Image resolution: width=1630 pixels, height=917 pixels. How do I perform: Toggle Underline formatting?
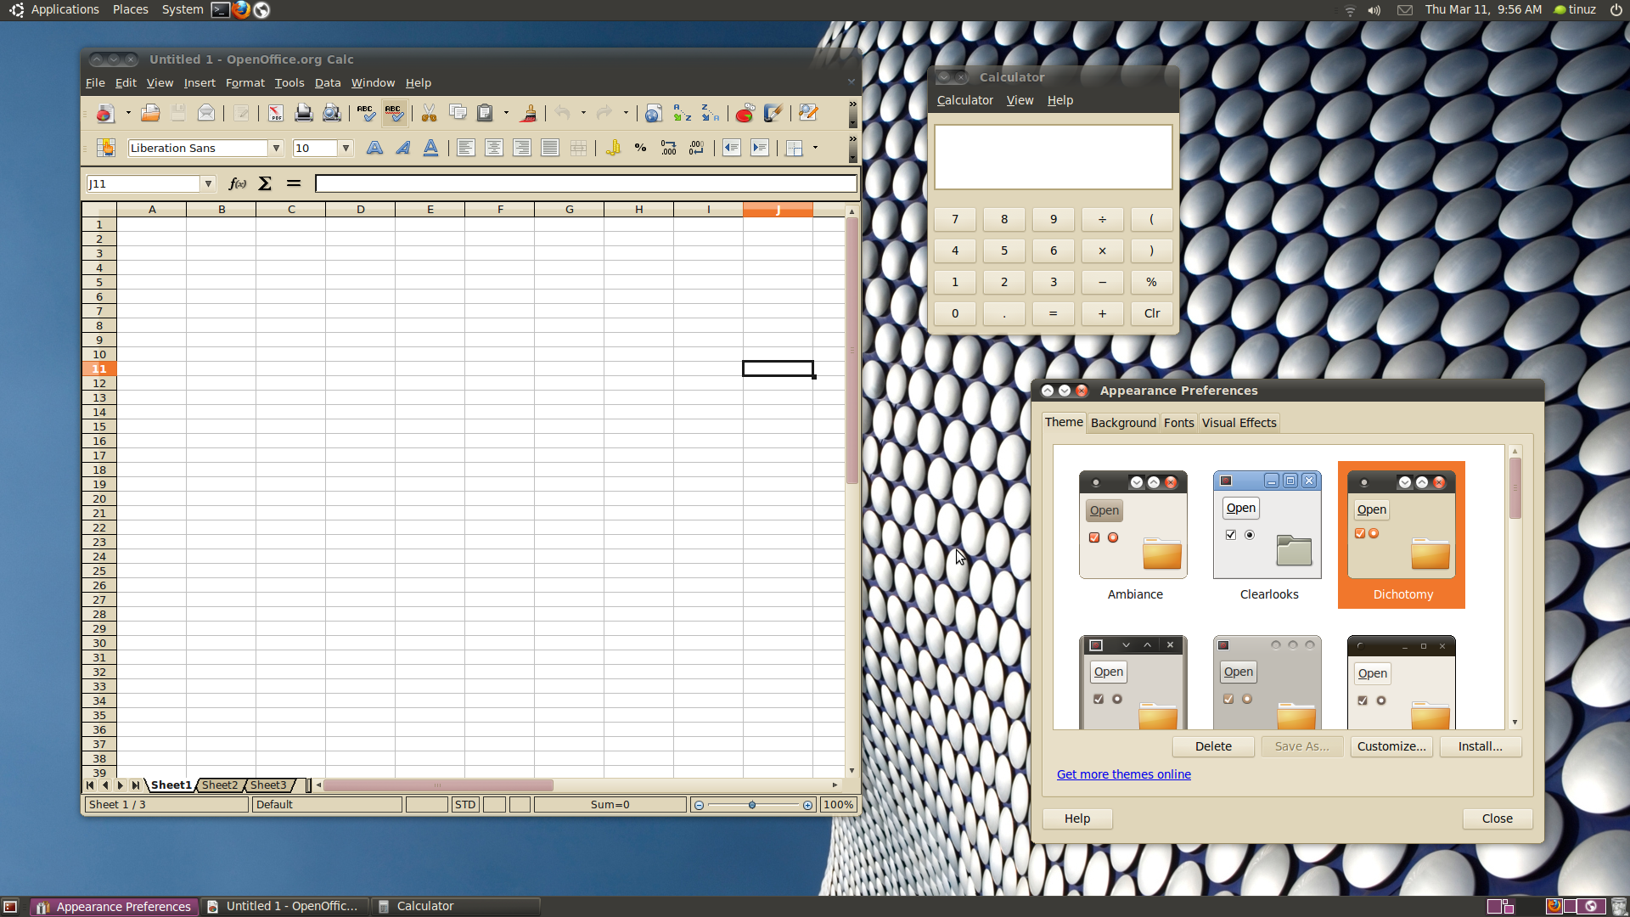[430, 148]
